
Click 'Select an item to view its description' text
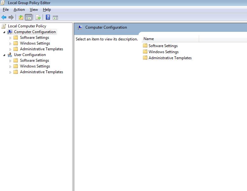[107, 39]
